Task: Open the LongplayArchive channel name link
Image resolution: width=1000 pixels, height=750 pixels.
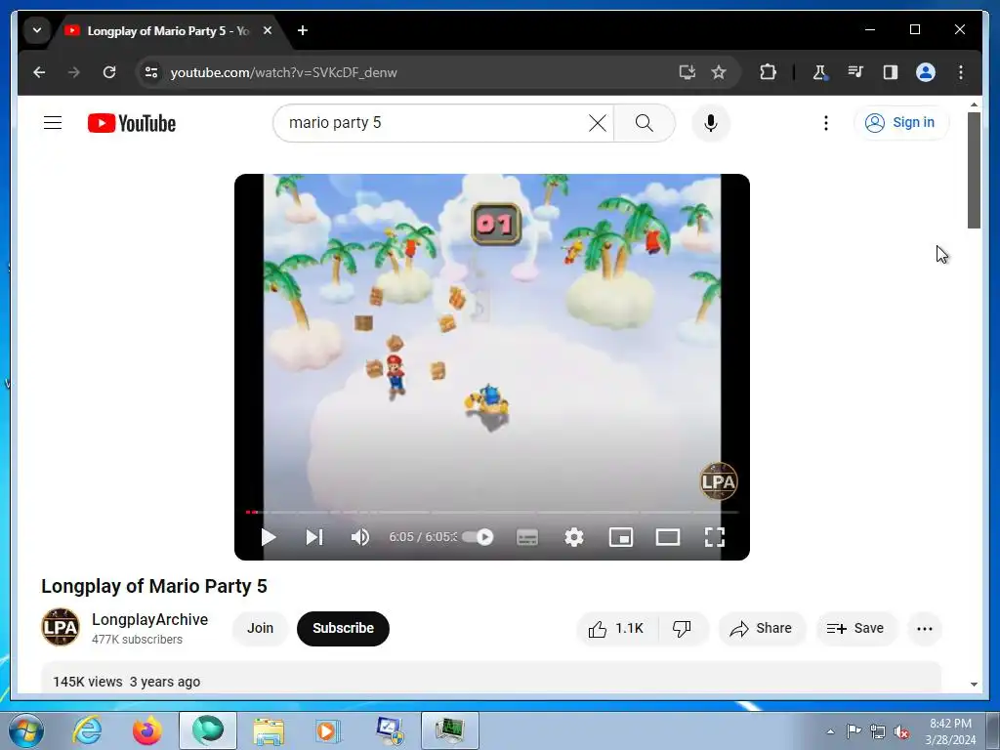Action: tap(149, 619)
